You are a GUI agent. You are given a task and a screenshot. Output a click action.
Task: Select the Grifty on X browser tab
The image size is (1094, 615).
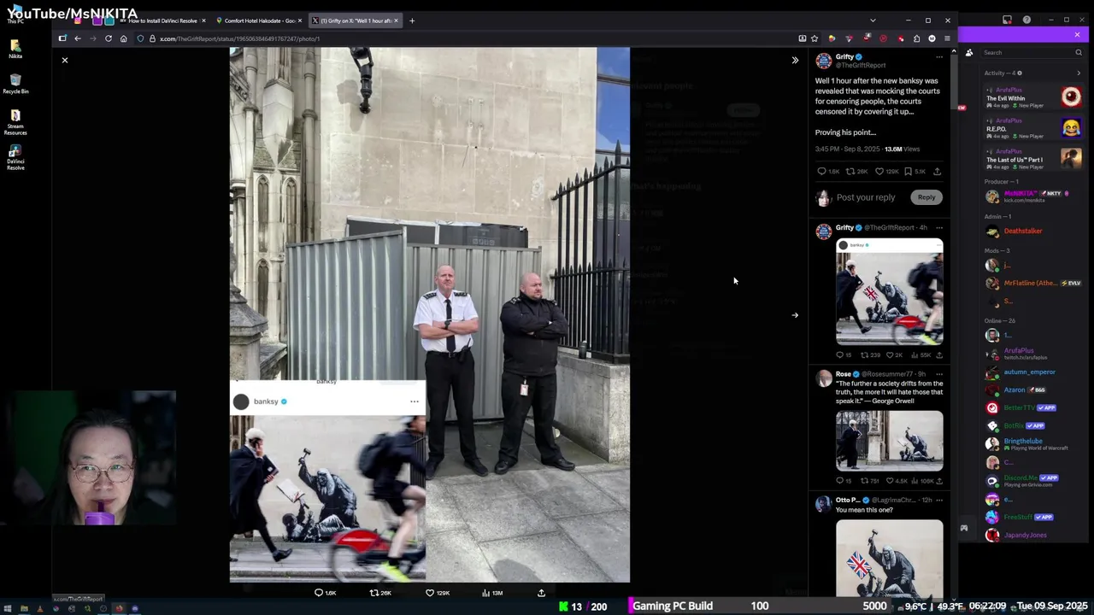point(354,20)
